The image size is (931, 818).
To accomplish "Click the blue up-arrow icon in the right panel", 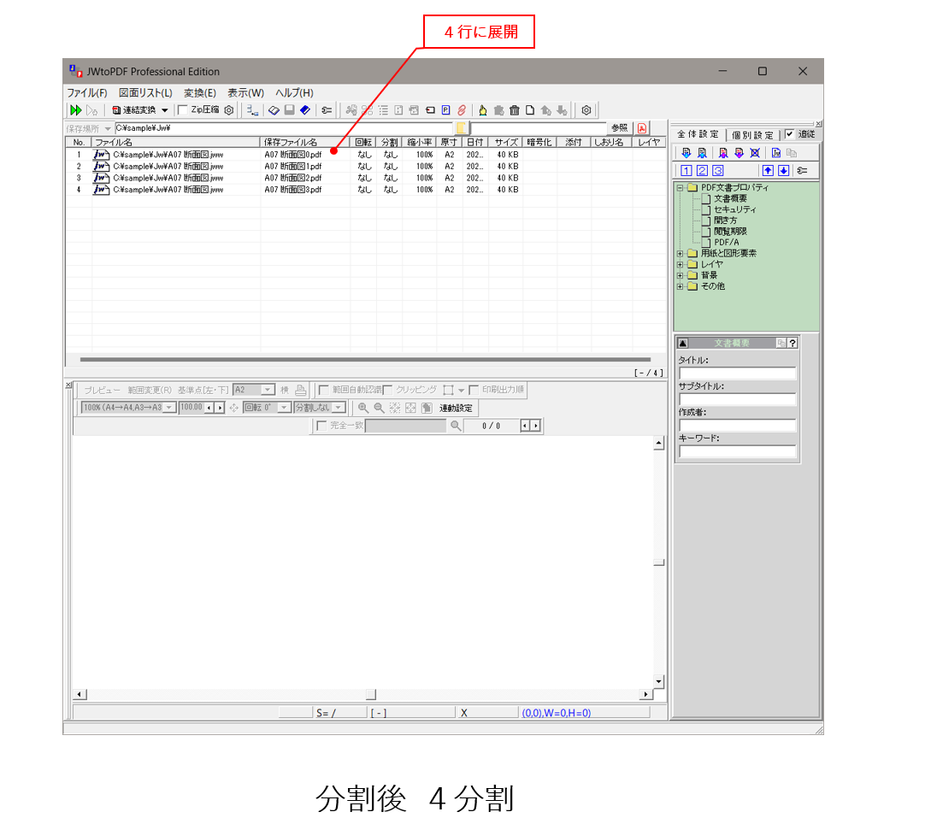I will click(768, 170).
